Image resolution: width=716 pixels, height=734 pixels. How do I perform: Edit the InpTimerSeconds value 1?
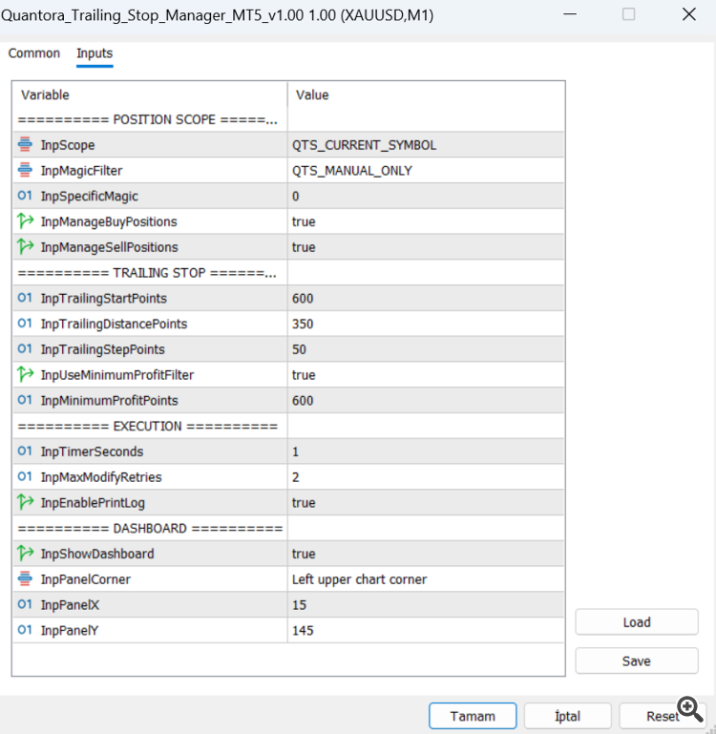pos(426,451)
